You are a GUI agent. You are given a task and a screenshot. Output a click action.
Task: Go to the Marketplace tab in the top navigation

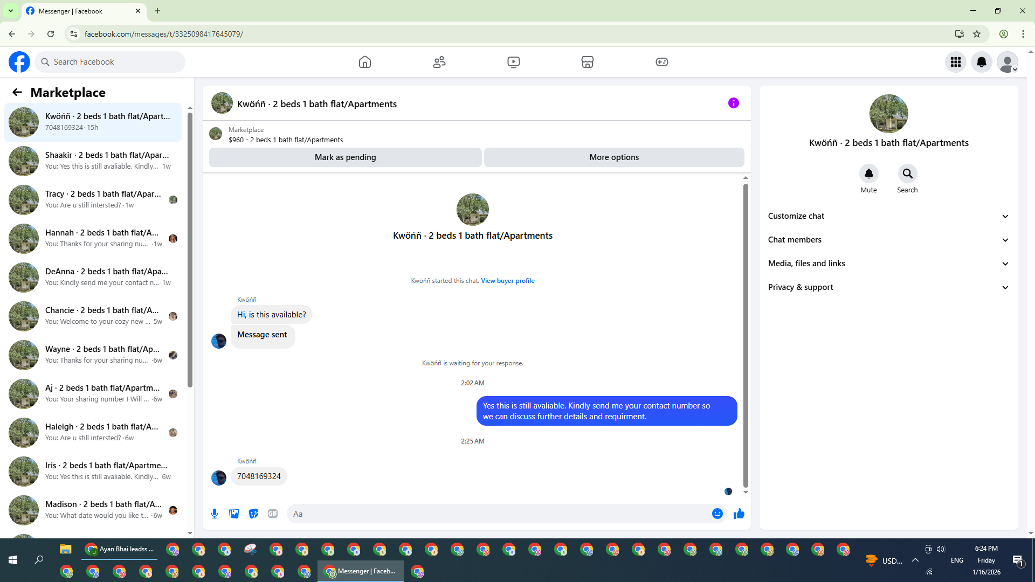587,62
